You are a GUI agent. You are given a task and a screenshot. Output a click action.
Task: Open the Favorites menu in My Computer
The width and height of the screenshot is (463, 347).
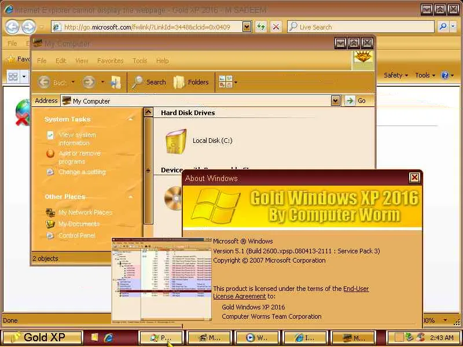coord(111,61)
